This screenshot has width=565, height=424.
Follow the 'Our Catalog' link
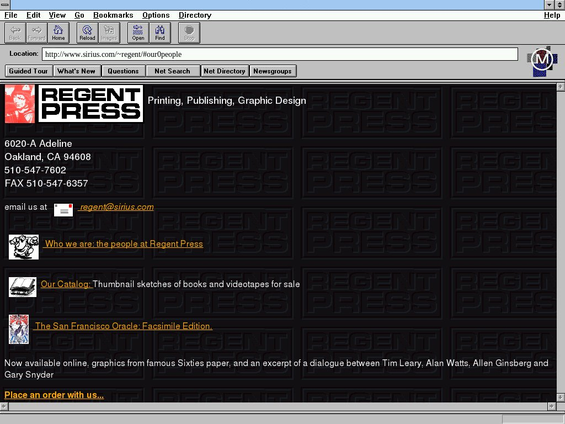coord(66,284)
